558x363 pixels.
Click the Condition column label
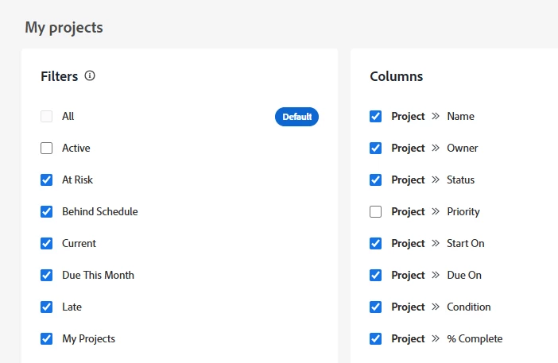tap(469, 307)
